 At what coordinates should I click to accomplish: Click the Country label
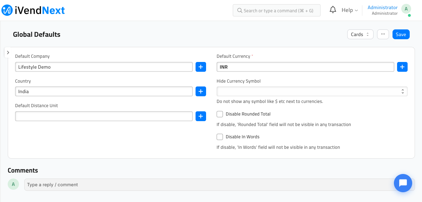(x=23, y=81)
